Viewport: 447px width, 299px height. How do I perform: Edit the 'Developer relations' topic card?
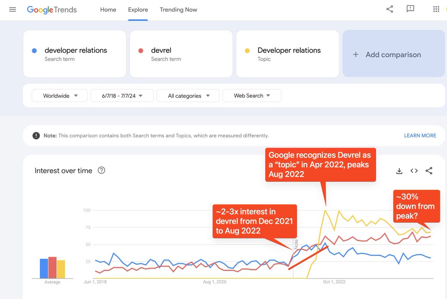288,54
